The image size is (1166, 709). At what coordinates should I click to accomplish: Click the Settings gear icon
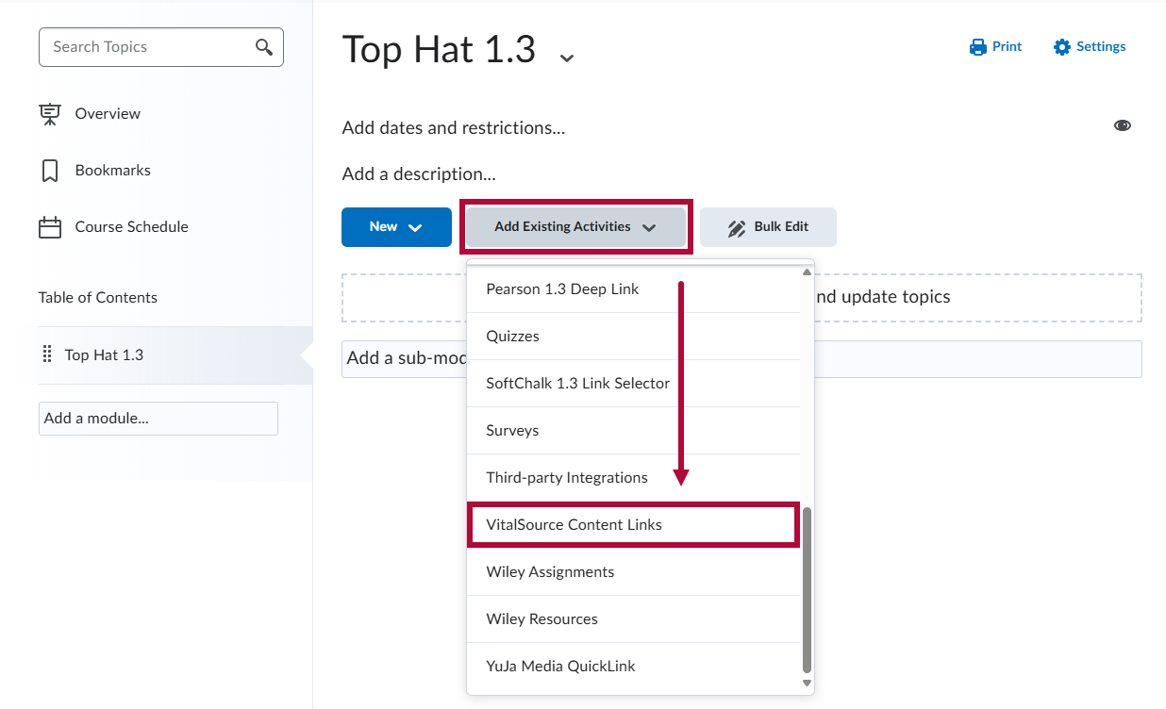[x=1062, y=47]
